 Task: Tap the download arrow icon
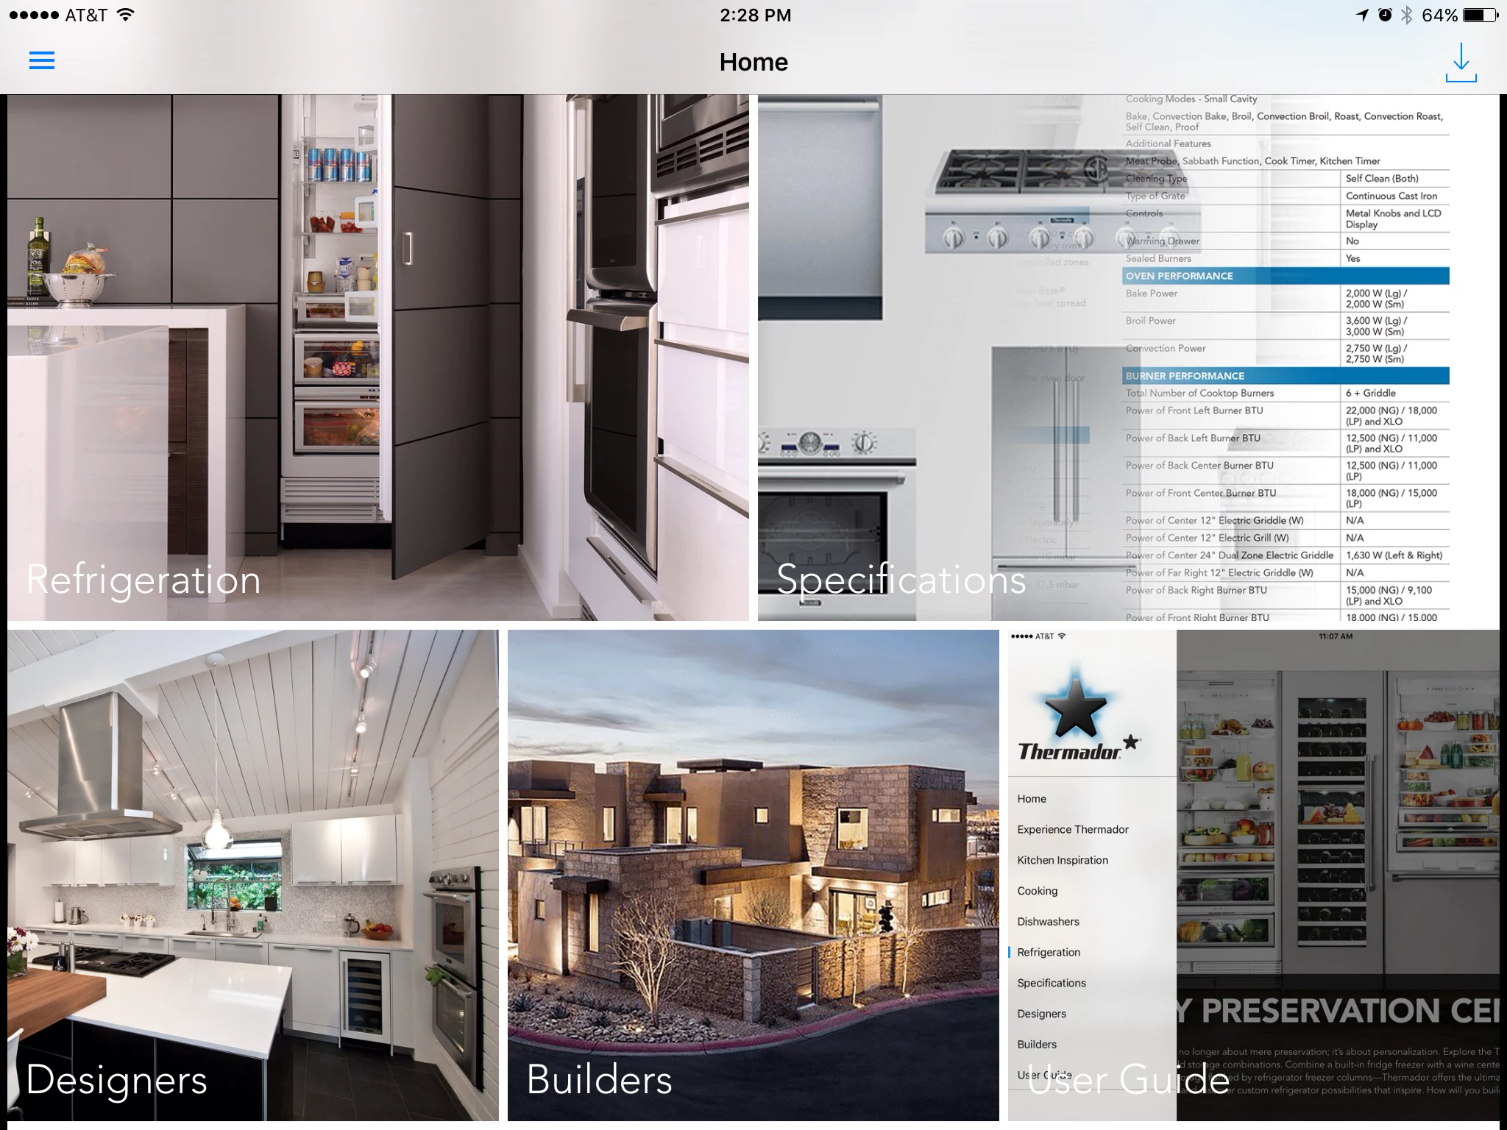[x=1461, y=62]
